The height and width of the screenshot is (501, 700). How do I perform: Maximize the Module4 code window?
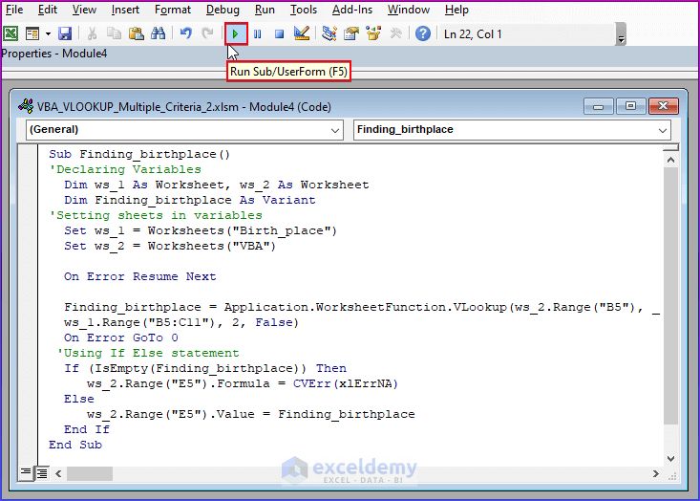[x=630, y=106]
